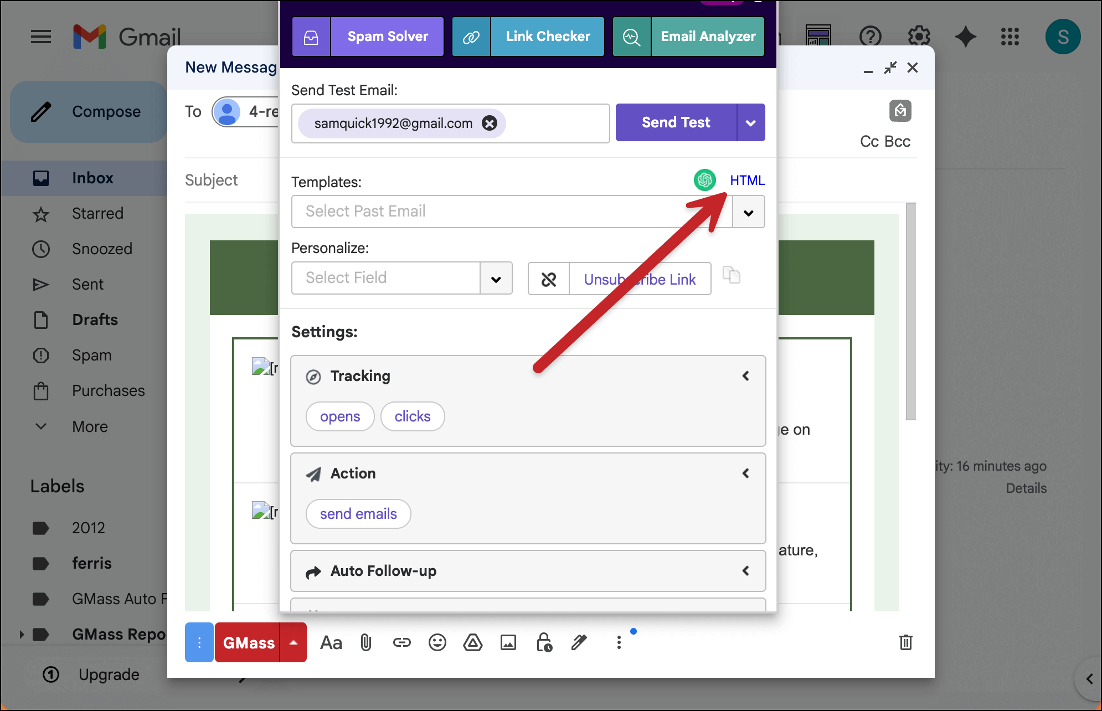Toggle confidential mode lock icon

pyautogui.click(x=544, y=642)
